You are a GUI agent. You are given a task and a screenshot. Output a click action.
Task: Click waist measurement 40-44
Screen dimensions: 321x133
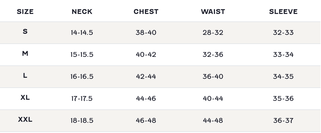(213, 99)
